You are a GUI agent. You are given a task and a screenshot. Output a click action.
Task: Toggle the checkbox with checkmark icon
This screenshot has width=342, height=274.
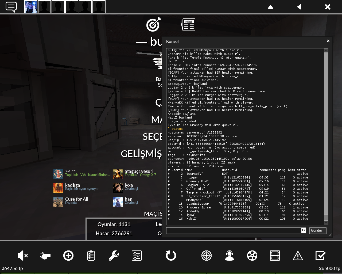tap(320, 256)
